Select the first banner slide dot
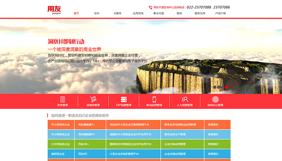This screenshot has height=161, width=282. (x=215, y=87)
